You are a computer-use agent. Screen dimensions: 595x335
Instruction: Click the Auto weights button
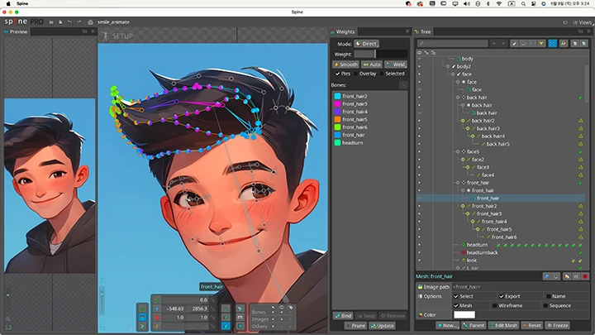pos(372,65)
